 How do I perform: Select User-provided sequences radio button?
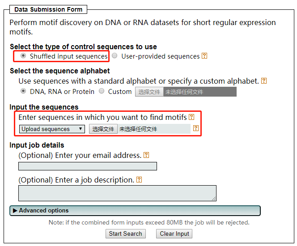tap(115, 56)
